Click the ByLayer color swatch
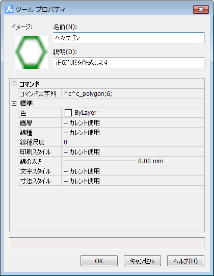The width and height of the screenshot is (214, 276). [x=68, y=113]
